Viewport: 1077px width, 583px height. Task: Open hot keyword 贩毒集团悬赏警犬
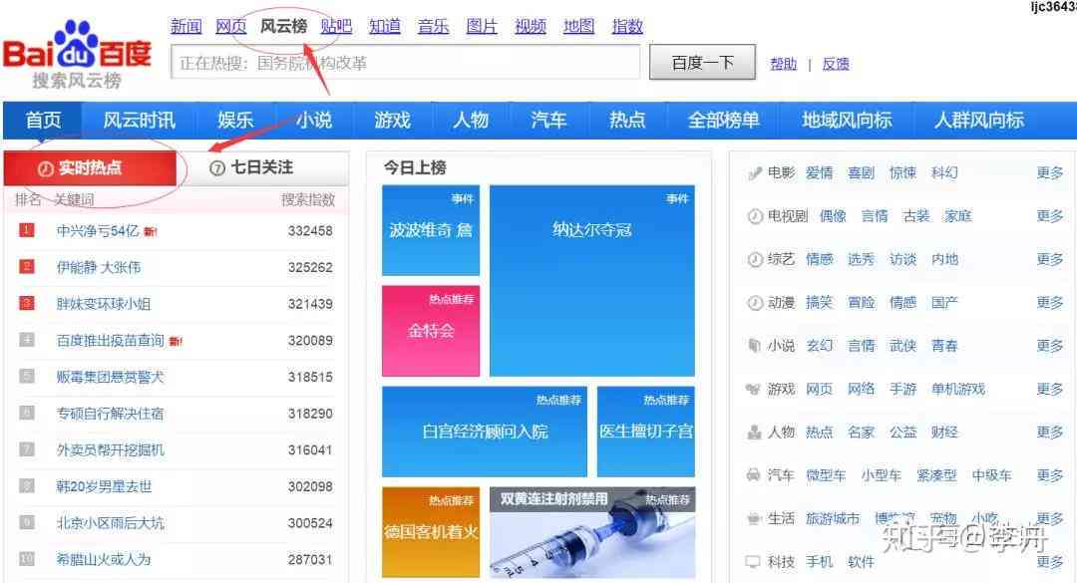(111, 377)
